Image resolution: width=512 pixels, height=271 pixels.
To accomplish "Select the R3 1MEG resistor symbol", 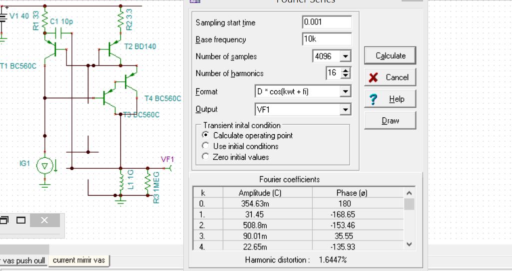I will 148,181.
